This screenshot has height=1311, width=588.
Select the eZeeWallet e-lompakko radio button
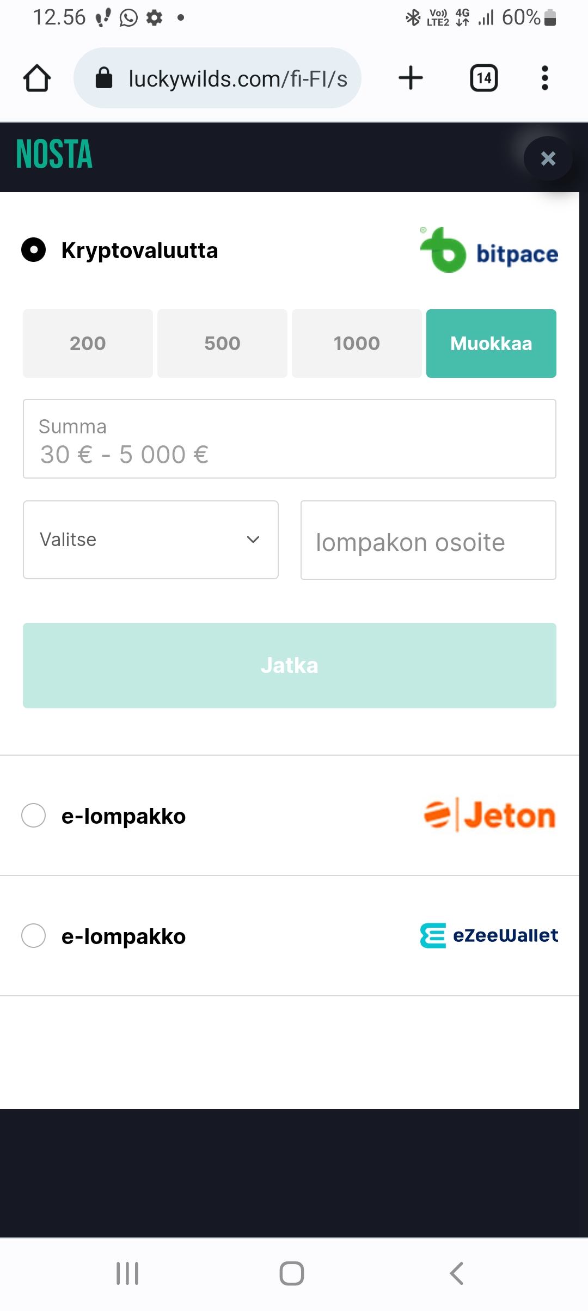point(34,936)
